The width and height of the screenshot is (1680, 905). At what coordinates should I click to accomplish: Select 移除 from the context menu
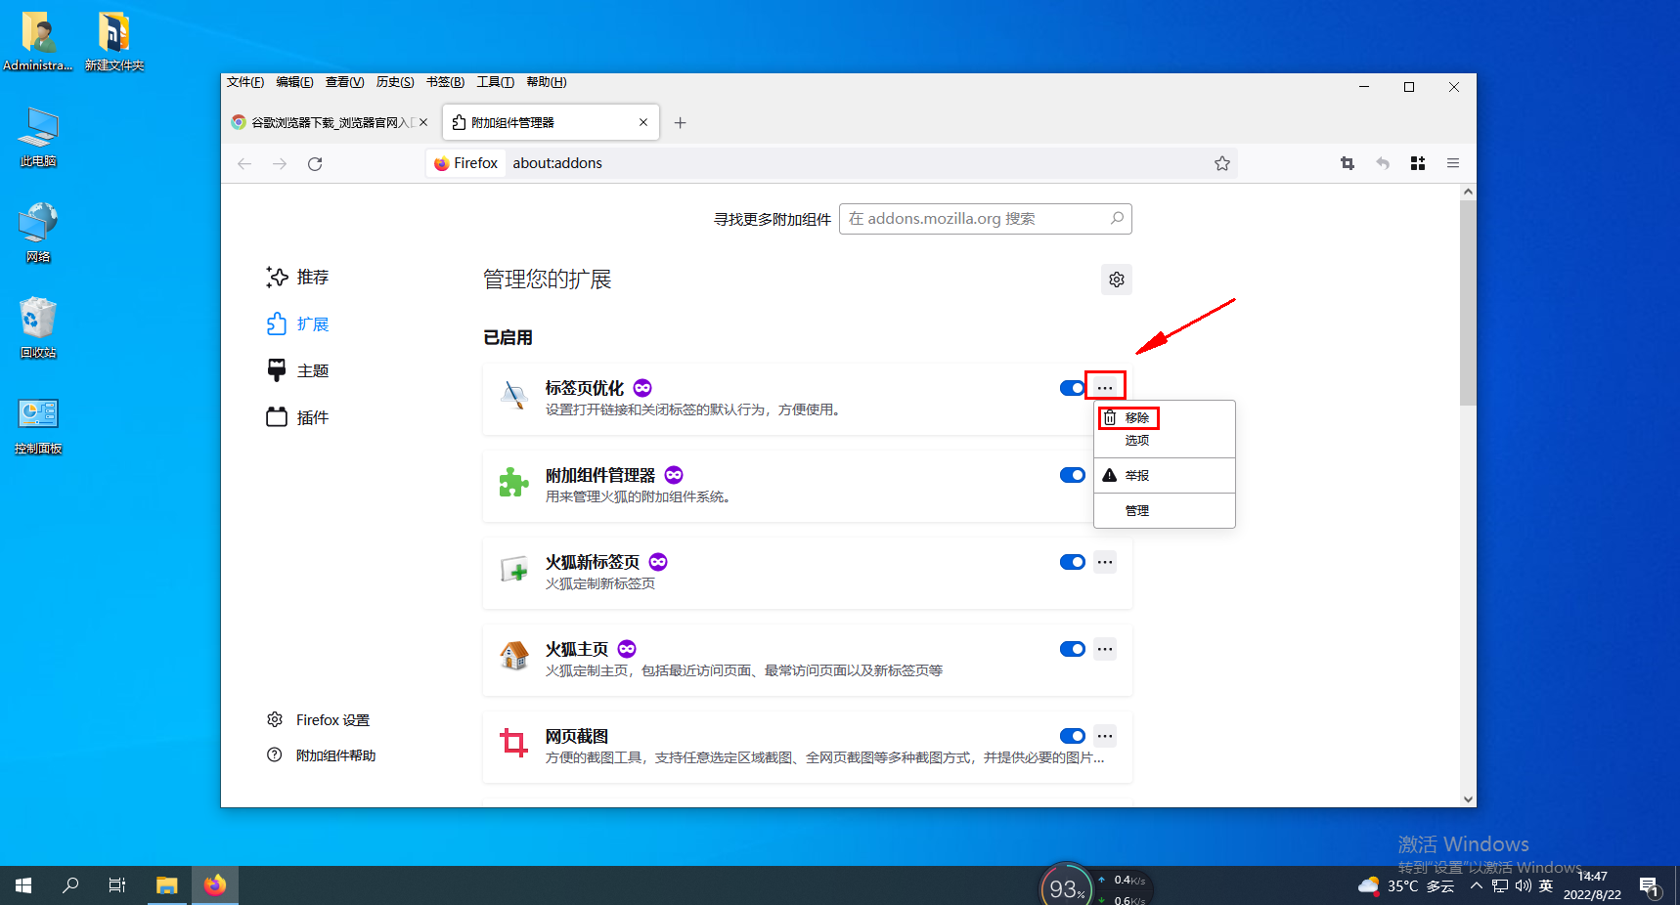1164,418
